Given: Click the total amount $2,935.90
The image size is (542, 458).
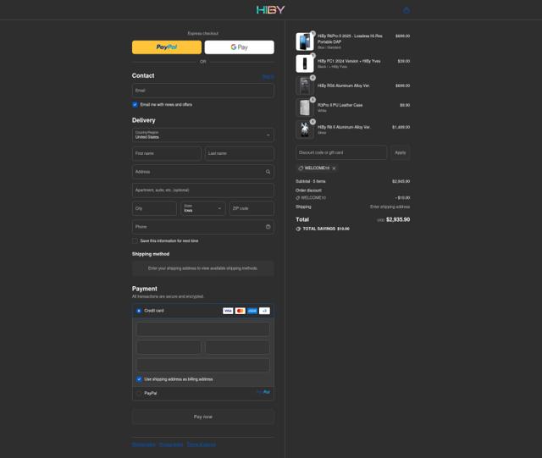Looking at the screenshot, I should [x=398, y=219].
